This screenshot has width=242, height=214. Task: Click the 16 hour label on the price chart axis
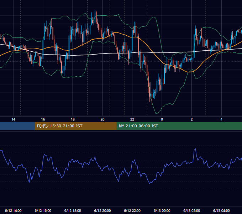(x=43, y=119)
